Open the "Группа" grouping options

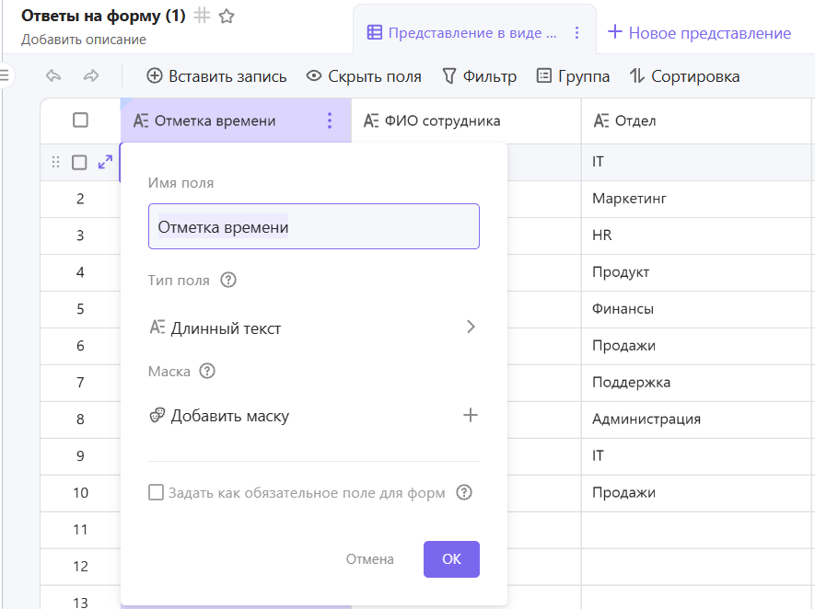[573, 76]
